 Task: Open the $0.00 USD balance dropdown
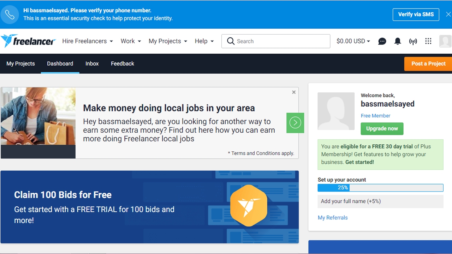point(353,41)
